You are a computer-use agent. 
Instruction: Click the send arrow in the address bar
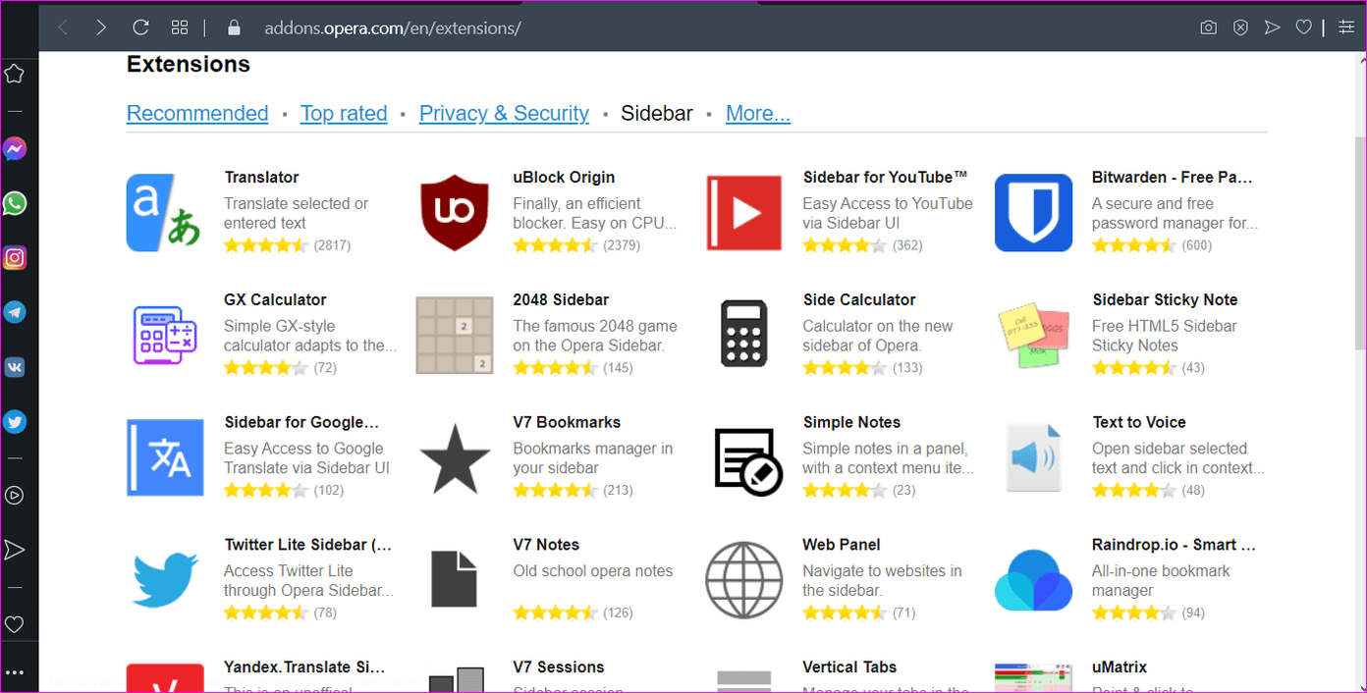[1272, 27]
